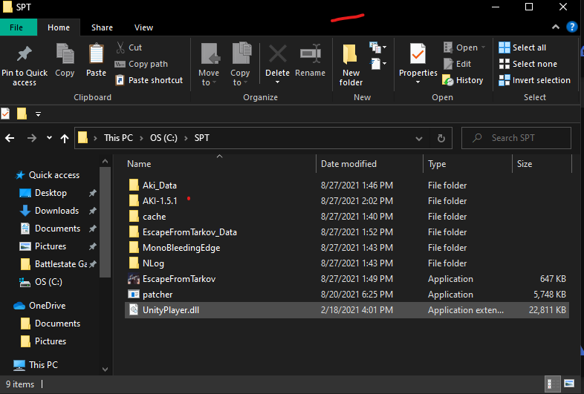Screen dimensions: 584x394
Task: Select the patcher application icon
Action: [x=134, y=295]
